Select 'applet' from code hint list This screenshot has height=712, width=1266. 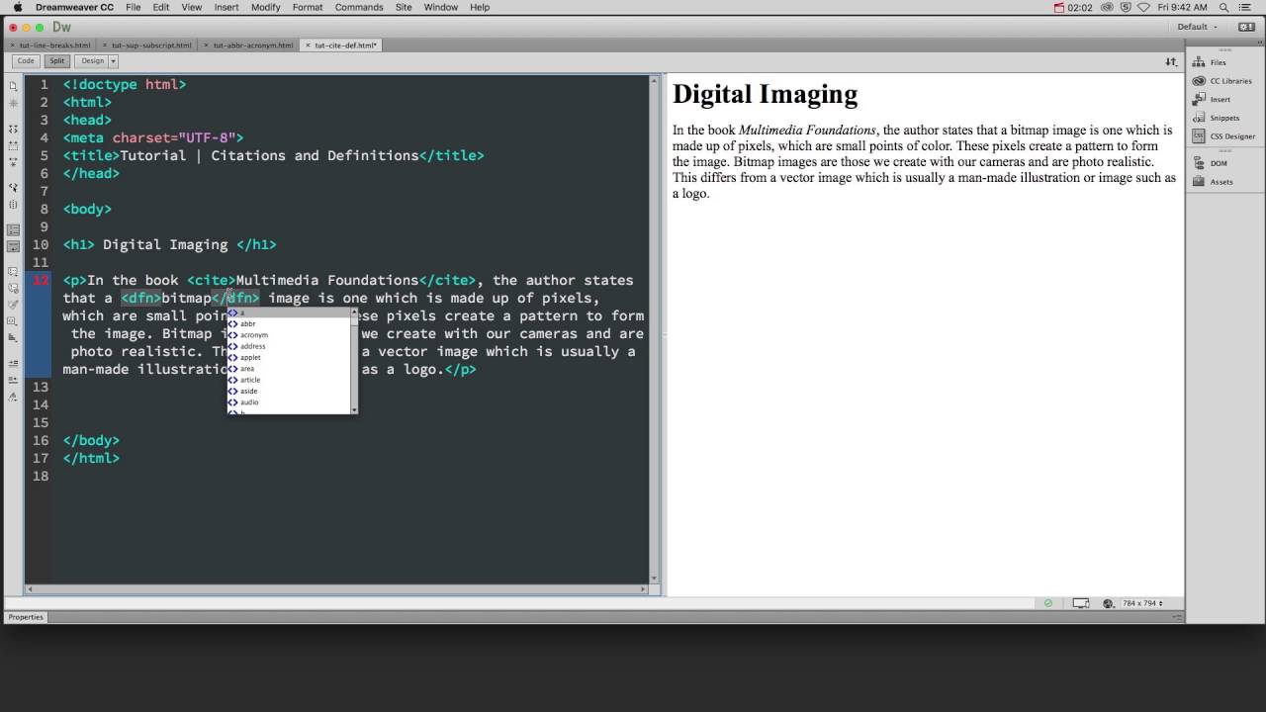(290, 357)
